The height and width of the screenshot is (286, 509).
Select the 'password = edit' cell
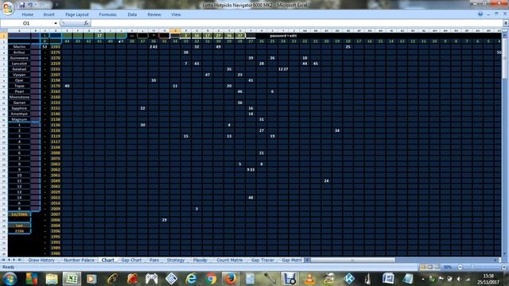[283, 36]
